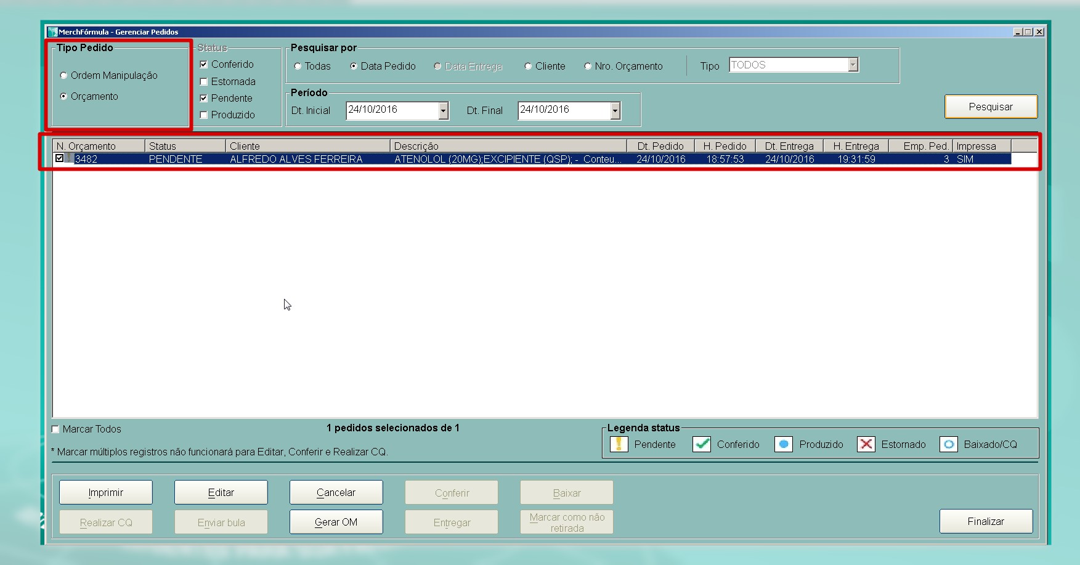
Task: Click the Realizar CQ button
Action: [106, 522]
